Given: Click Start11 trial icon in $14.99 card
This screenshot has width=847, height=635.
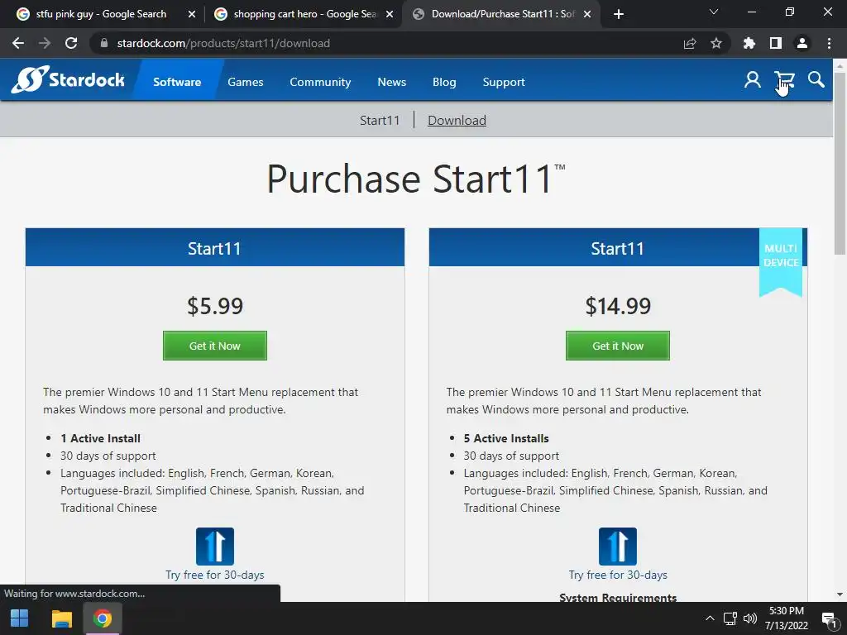Looking at the screenshot, I should (x=618, y=547).
